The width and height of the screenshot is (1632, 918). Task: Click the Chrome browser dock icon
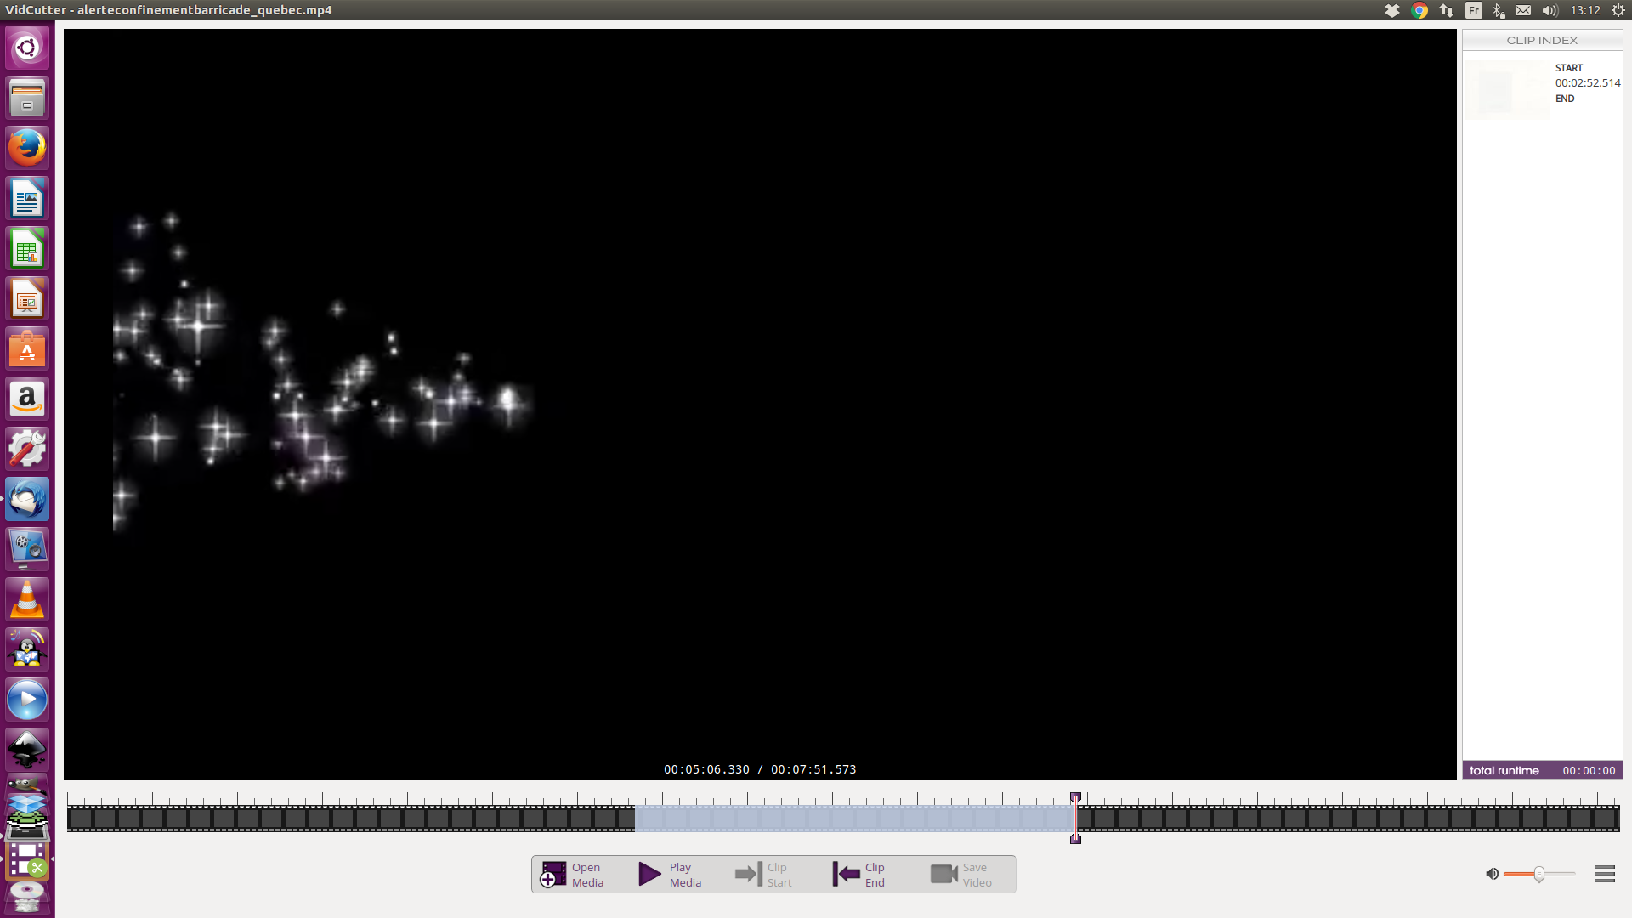point(1418,10)
